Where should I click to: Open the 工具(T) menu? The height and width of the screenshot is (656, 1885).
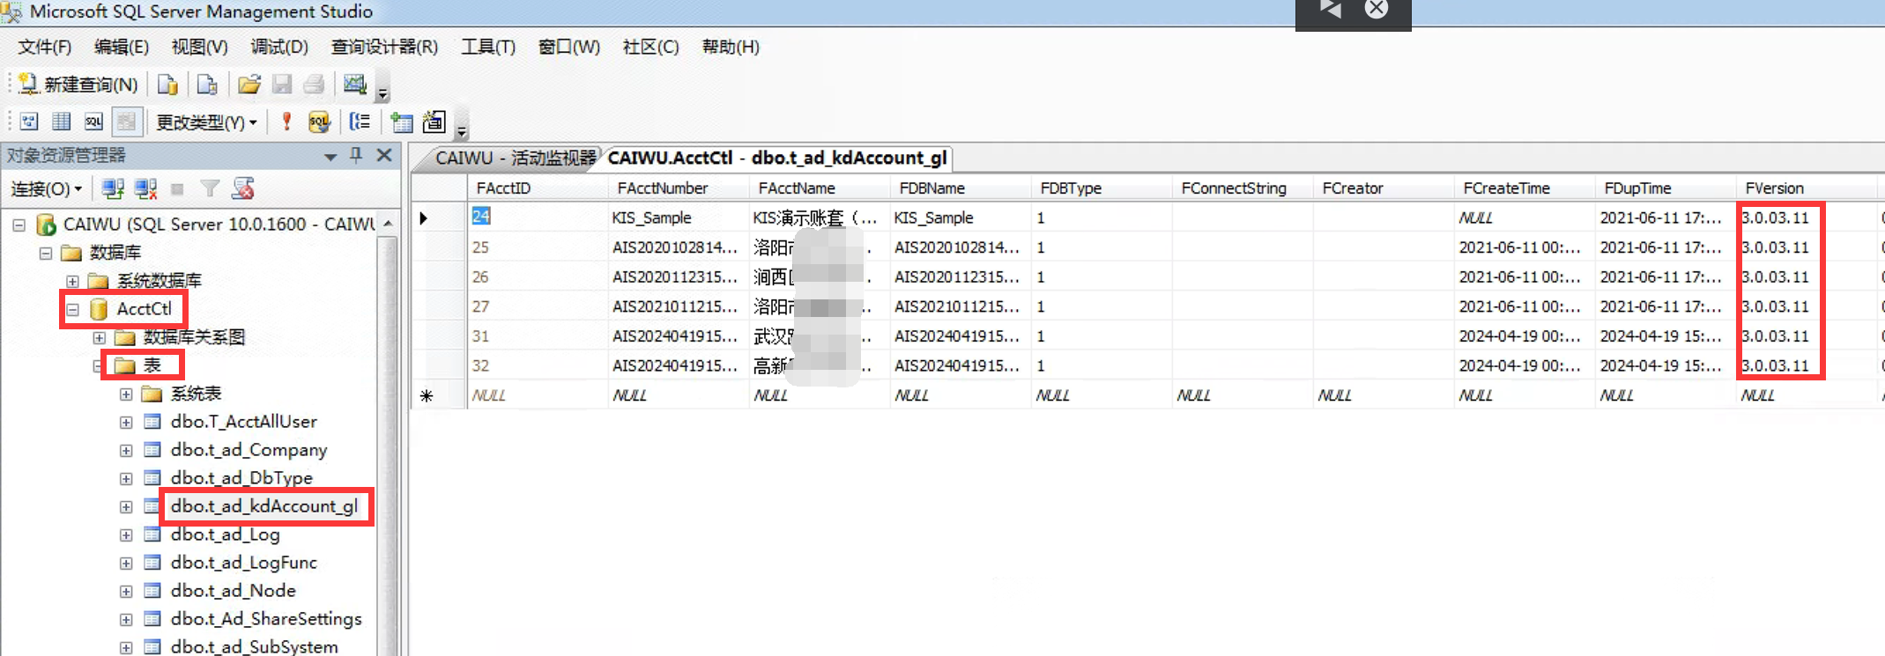487,47
